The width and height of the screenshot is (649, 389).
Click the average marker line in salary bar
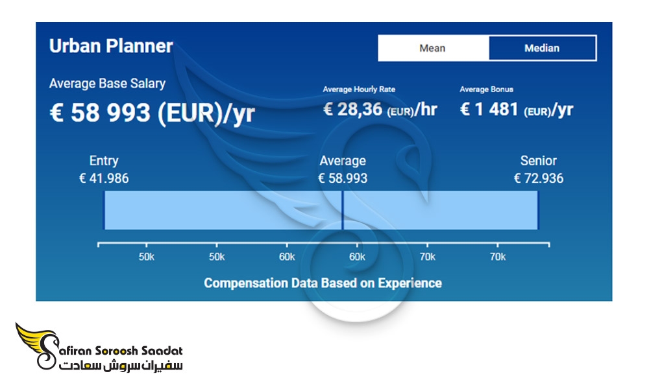343,210
